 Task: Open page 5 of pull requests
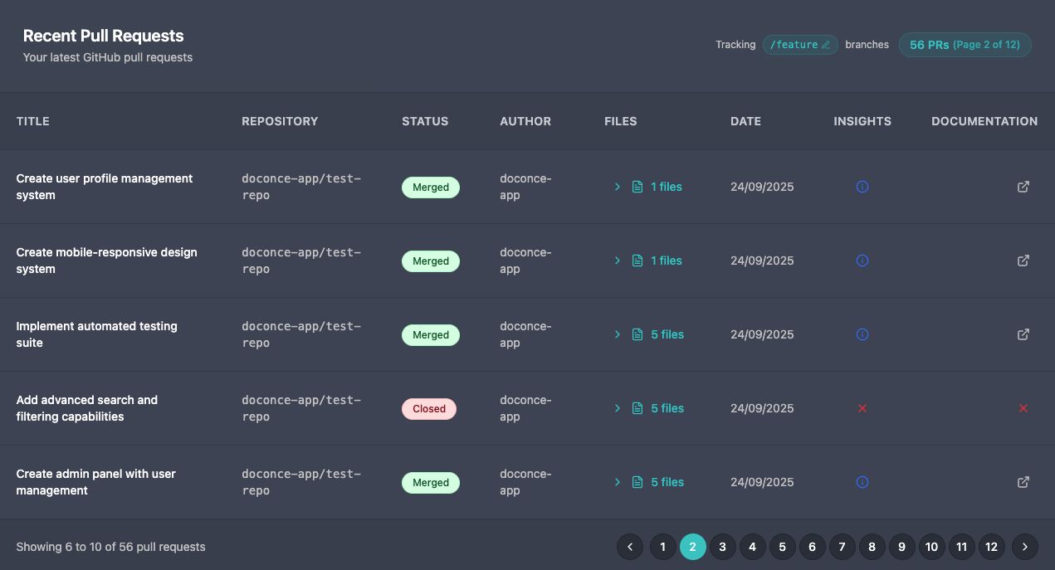pyautogui.click(x=782, y=547)
